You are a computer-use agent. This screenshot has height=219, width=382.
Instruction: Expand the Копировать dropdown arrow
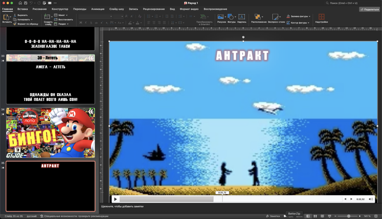coord(32,19)
